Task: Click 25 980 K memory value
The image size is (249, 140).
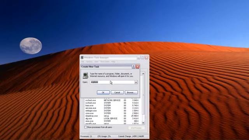Action: click(x=135, y=116)
